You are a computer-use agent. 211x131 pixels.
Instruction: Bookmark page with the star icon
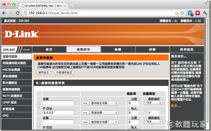pyautogui.click(x=182, y=13)
